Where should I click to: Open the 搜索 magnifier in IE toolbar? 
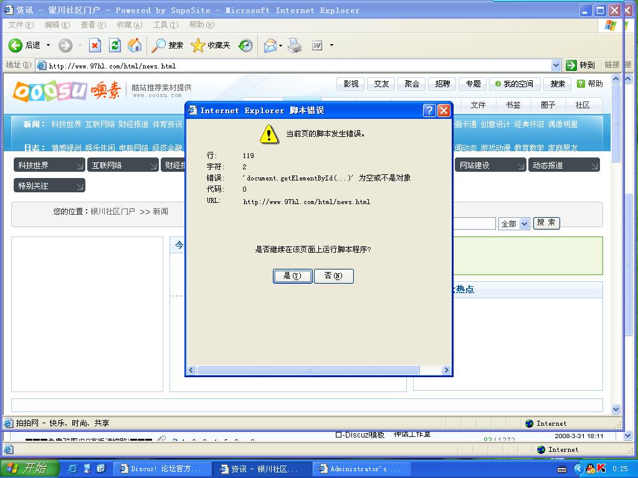167,45
